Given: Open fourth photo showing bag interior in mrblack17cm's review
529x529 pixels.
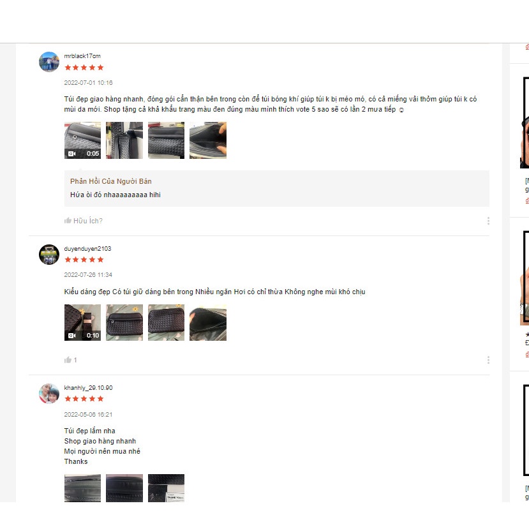Looking at the screenshot, I should [x=208, y=140].
